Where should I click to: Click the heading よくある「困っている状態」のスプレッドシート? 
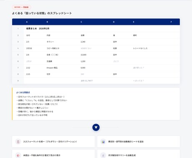(x=42, y=13)
